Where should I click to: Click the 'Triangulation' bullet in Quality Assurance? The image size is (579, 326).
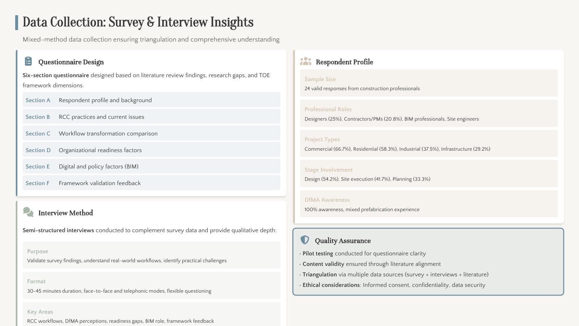coord(394,275)
